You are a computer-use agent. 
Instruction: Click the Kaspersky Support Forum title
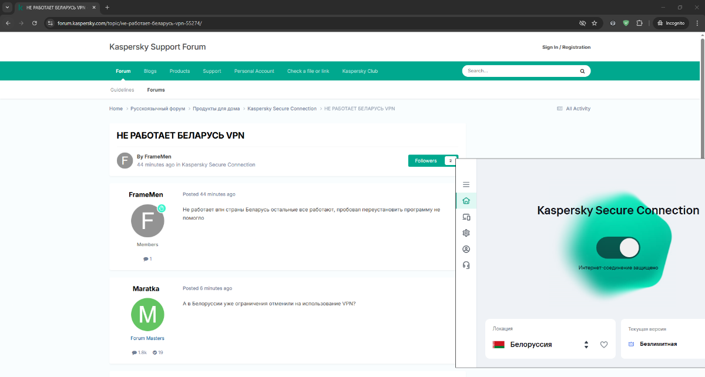[157, 47]
